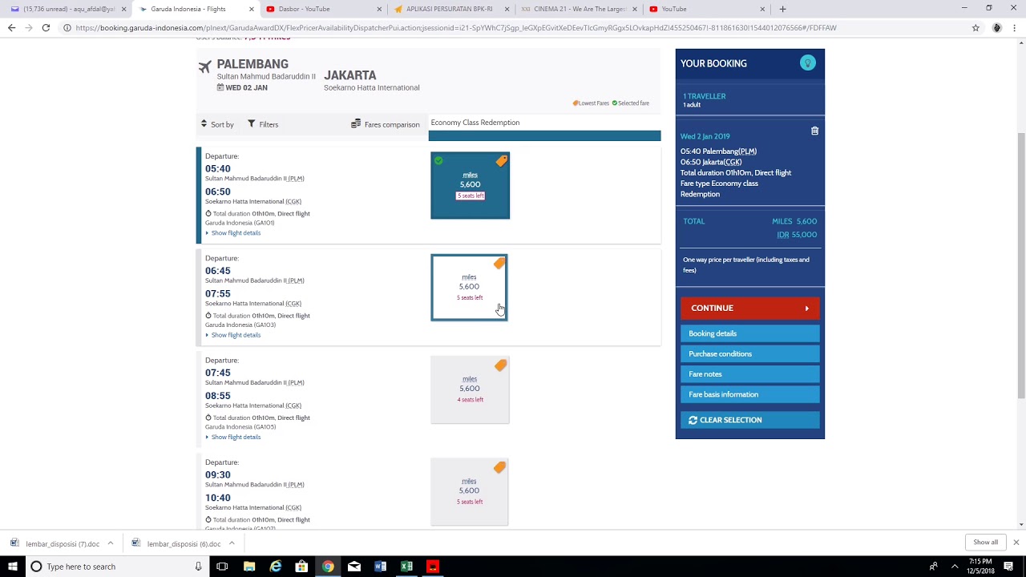Screen dimensions: 1026x577
Task: Expand the Purchase conditions section
Action: tap(750, 353)
